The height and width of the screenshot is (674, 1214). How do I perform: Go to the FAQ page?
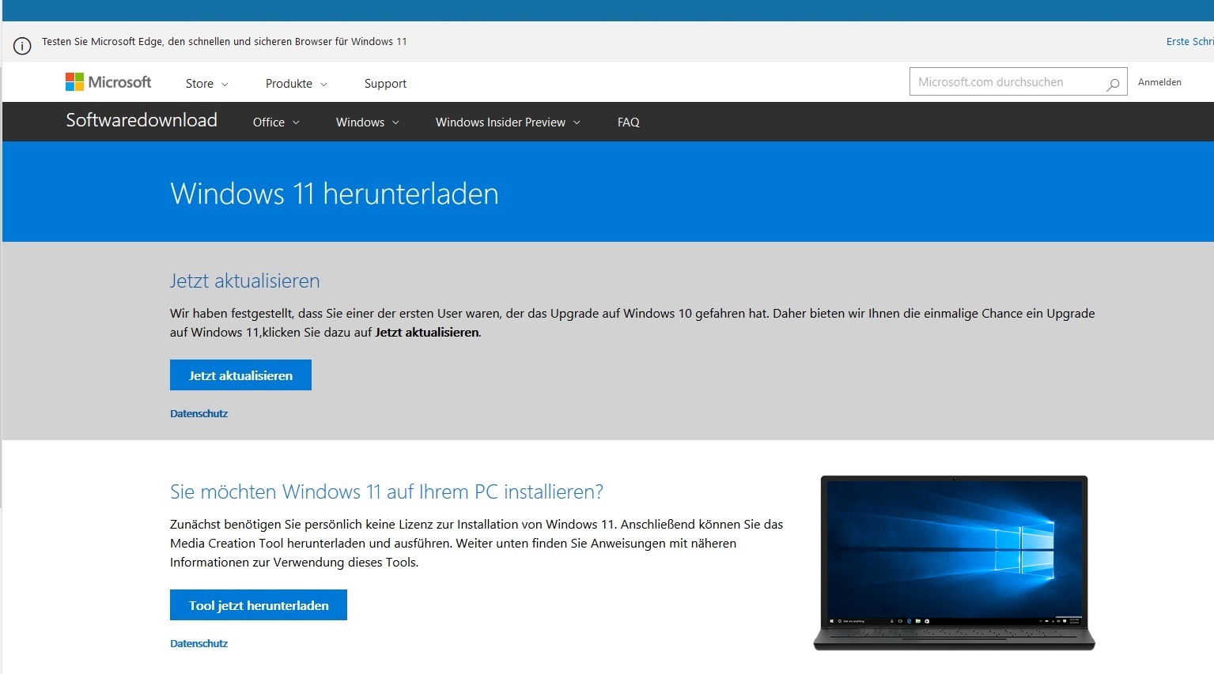pos(629,122)
